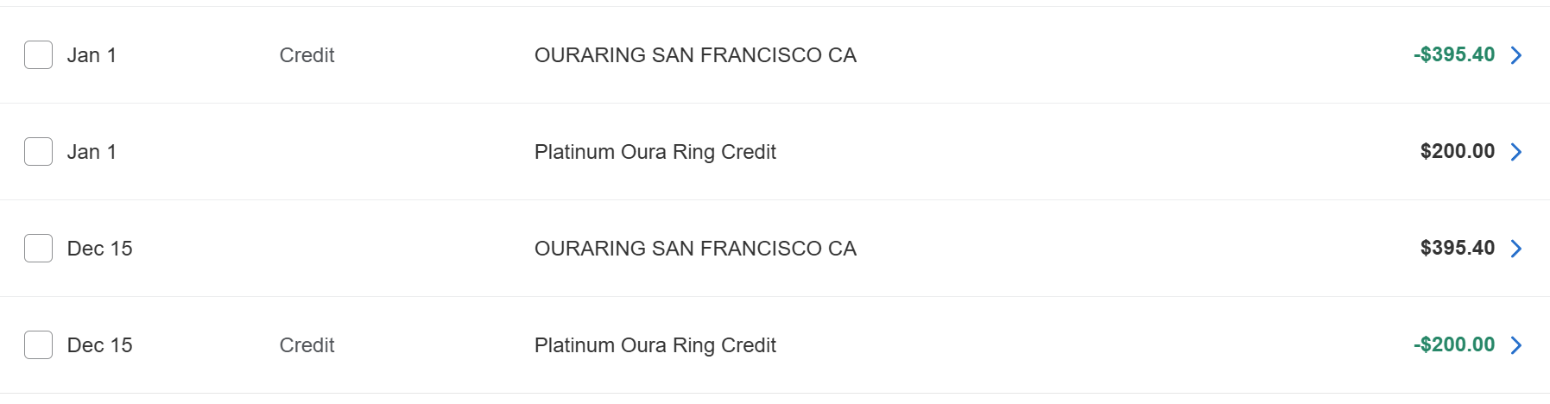Open the Jan 1 Platinum Oura Ring Credit entry
Image resolution: width=1550 pixels, height=404 pixels.
655,152
